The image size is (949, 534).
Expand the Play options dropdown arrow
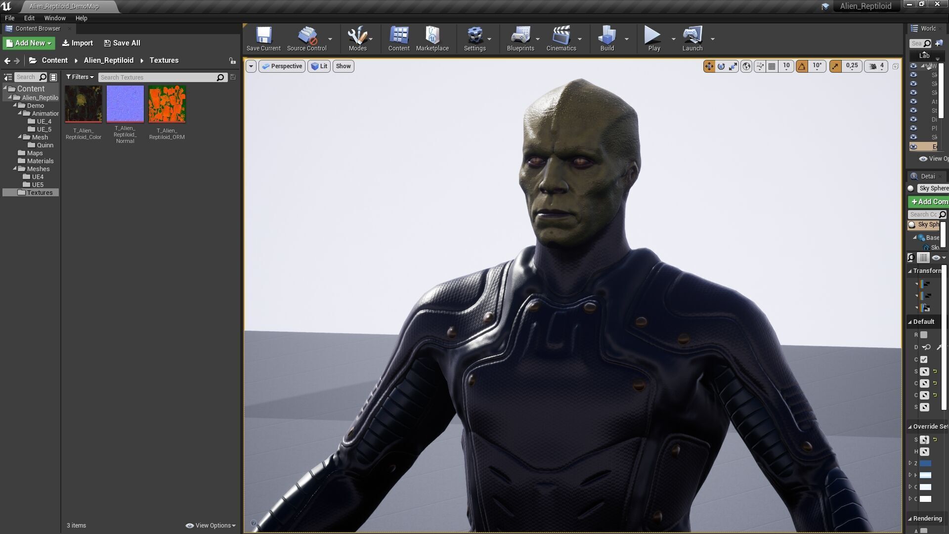(673, 39)
